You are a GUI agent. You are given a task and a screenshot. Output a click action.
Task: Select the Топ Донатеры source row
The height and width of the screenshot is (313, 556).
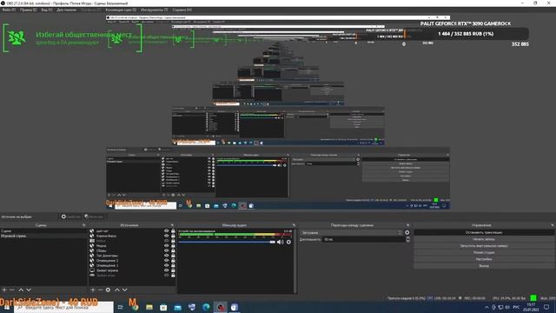click(x=132, y=256)
